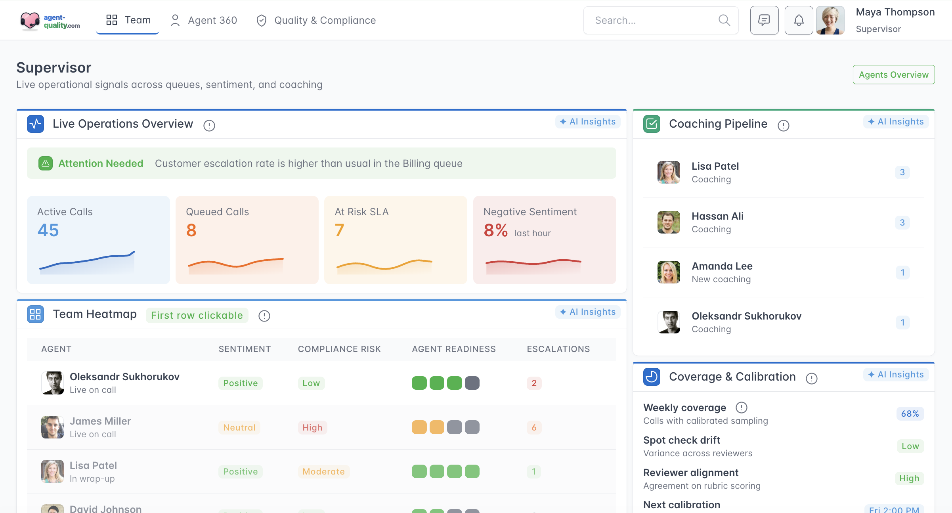The height and width of the screenshot is (513, 952).
Task: Click the chat messages icon in header
Action: pyautogui.click(x=764, y=20)
